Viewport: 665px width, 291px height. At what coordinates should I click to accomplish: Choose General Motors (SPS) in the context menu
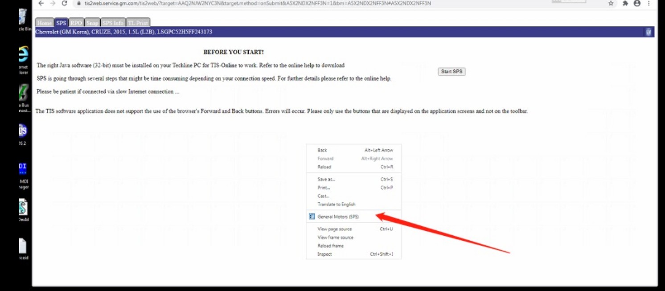354,217
